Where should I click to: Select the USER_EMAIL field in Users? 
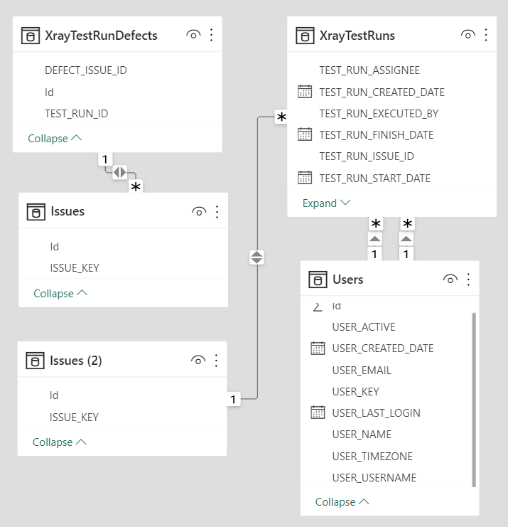[361, 371]
